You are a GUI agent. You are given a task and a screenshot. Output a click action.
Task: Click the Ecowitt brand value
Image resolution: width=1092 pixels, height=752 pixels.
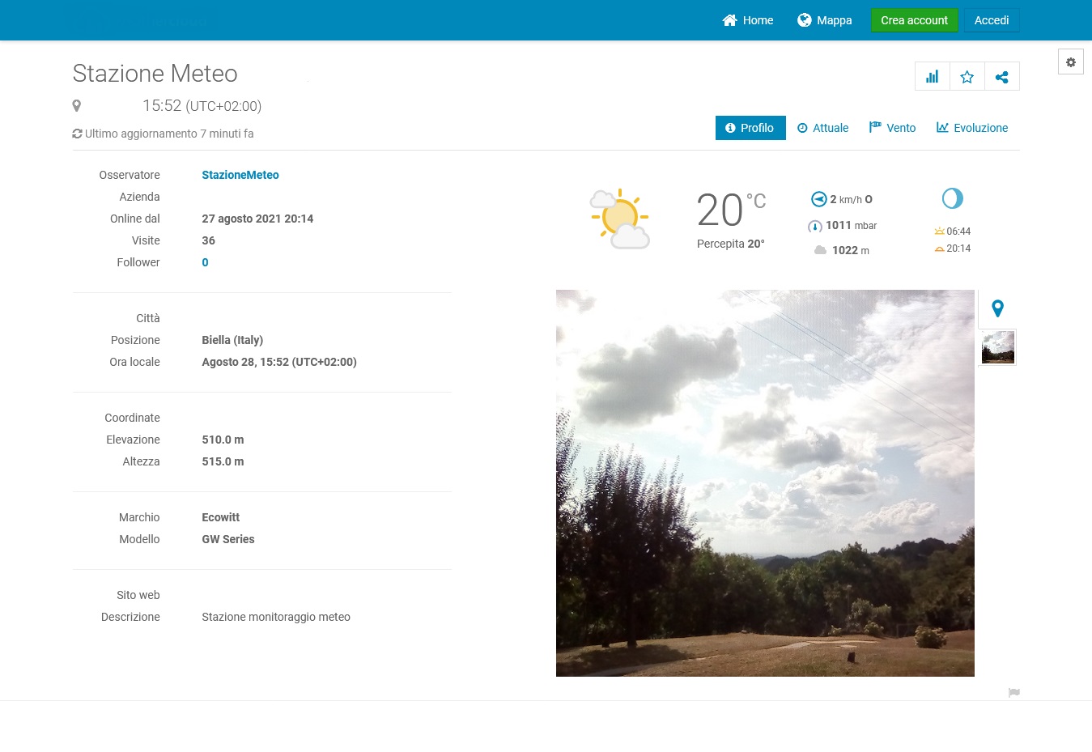coord(221,517)
